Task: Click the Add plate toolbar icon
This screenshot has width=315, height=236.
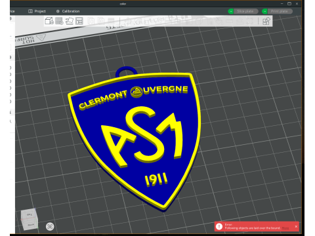Action: tap(59, 21)
